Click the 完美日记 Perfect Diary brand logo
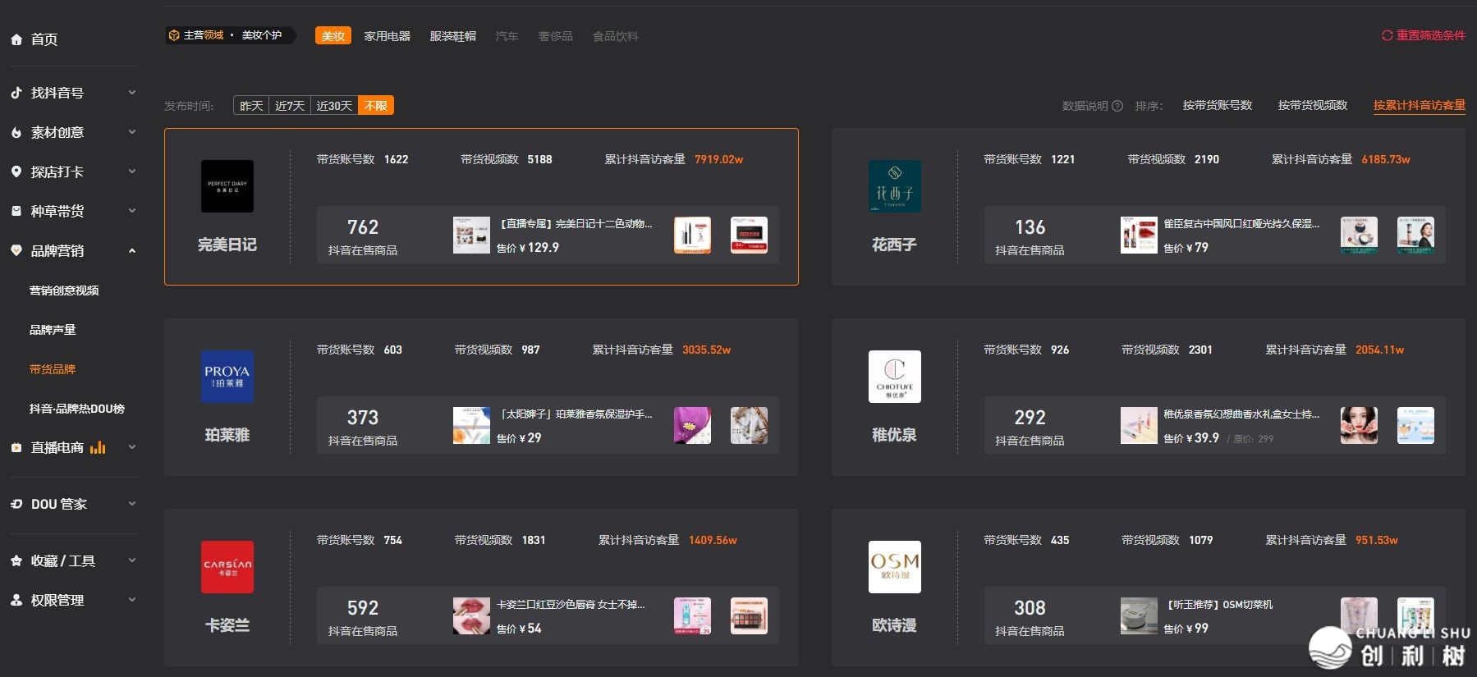 click(227, 186)
